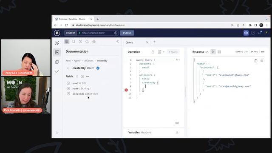Image resolution: width=272 pixels, height=153 pixels.
Task: Click the Publish button
Action: point(127,33)
